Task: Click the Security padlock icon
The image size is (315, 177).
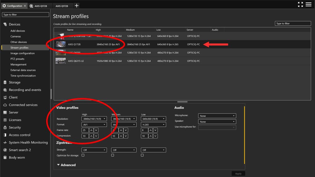Action: click(5, 128)
